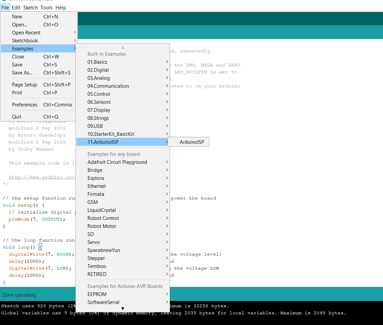
Task: Expand the 08.Strings examples
Action: tap(123, 118)
